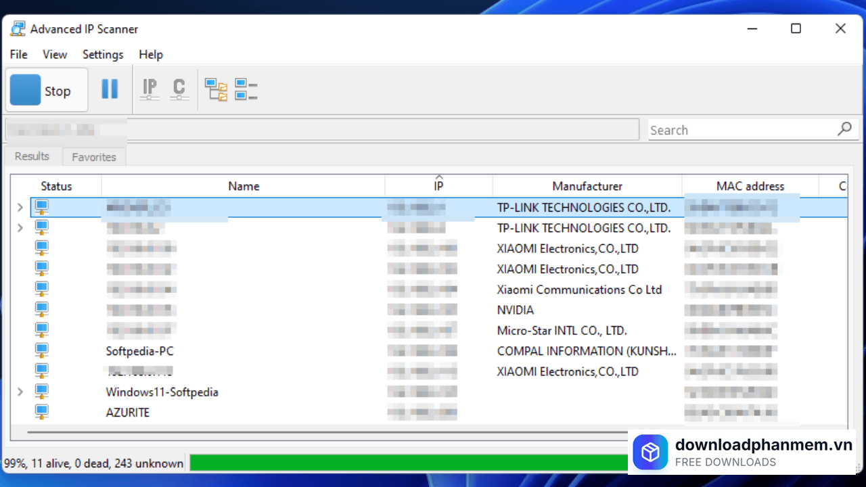
Task: Maximize the Advanced IP Scanner window
Action: (796, 28)
